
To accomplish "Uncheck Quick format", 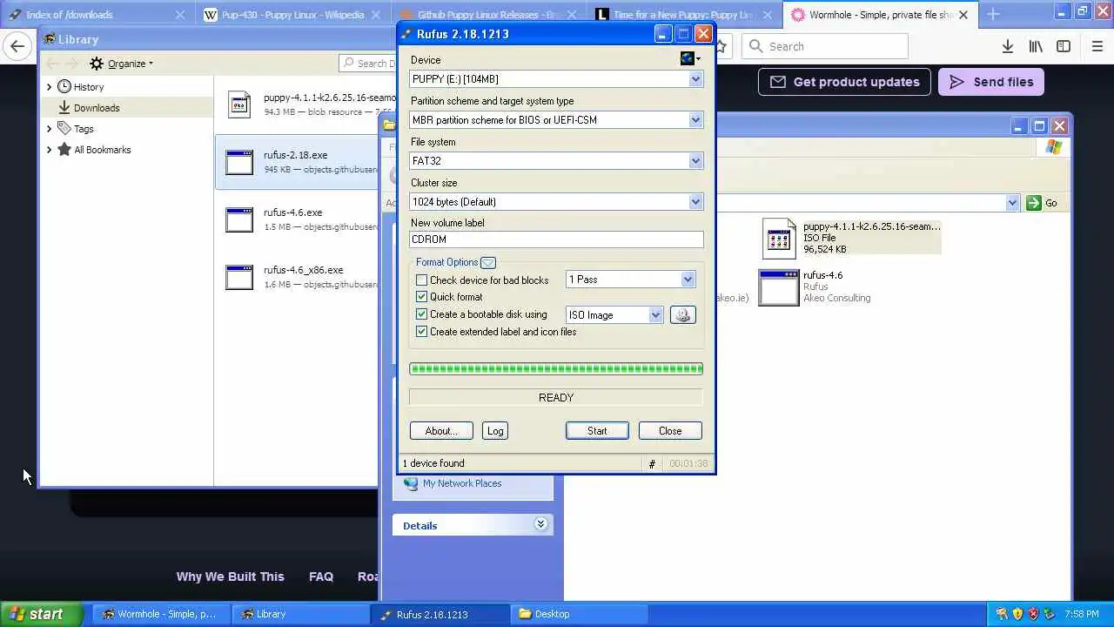I will coord(422,297).
